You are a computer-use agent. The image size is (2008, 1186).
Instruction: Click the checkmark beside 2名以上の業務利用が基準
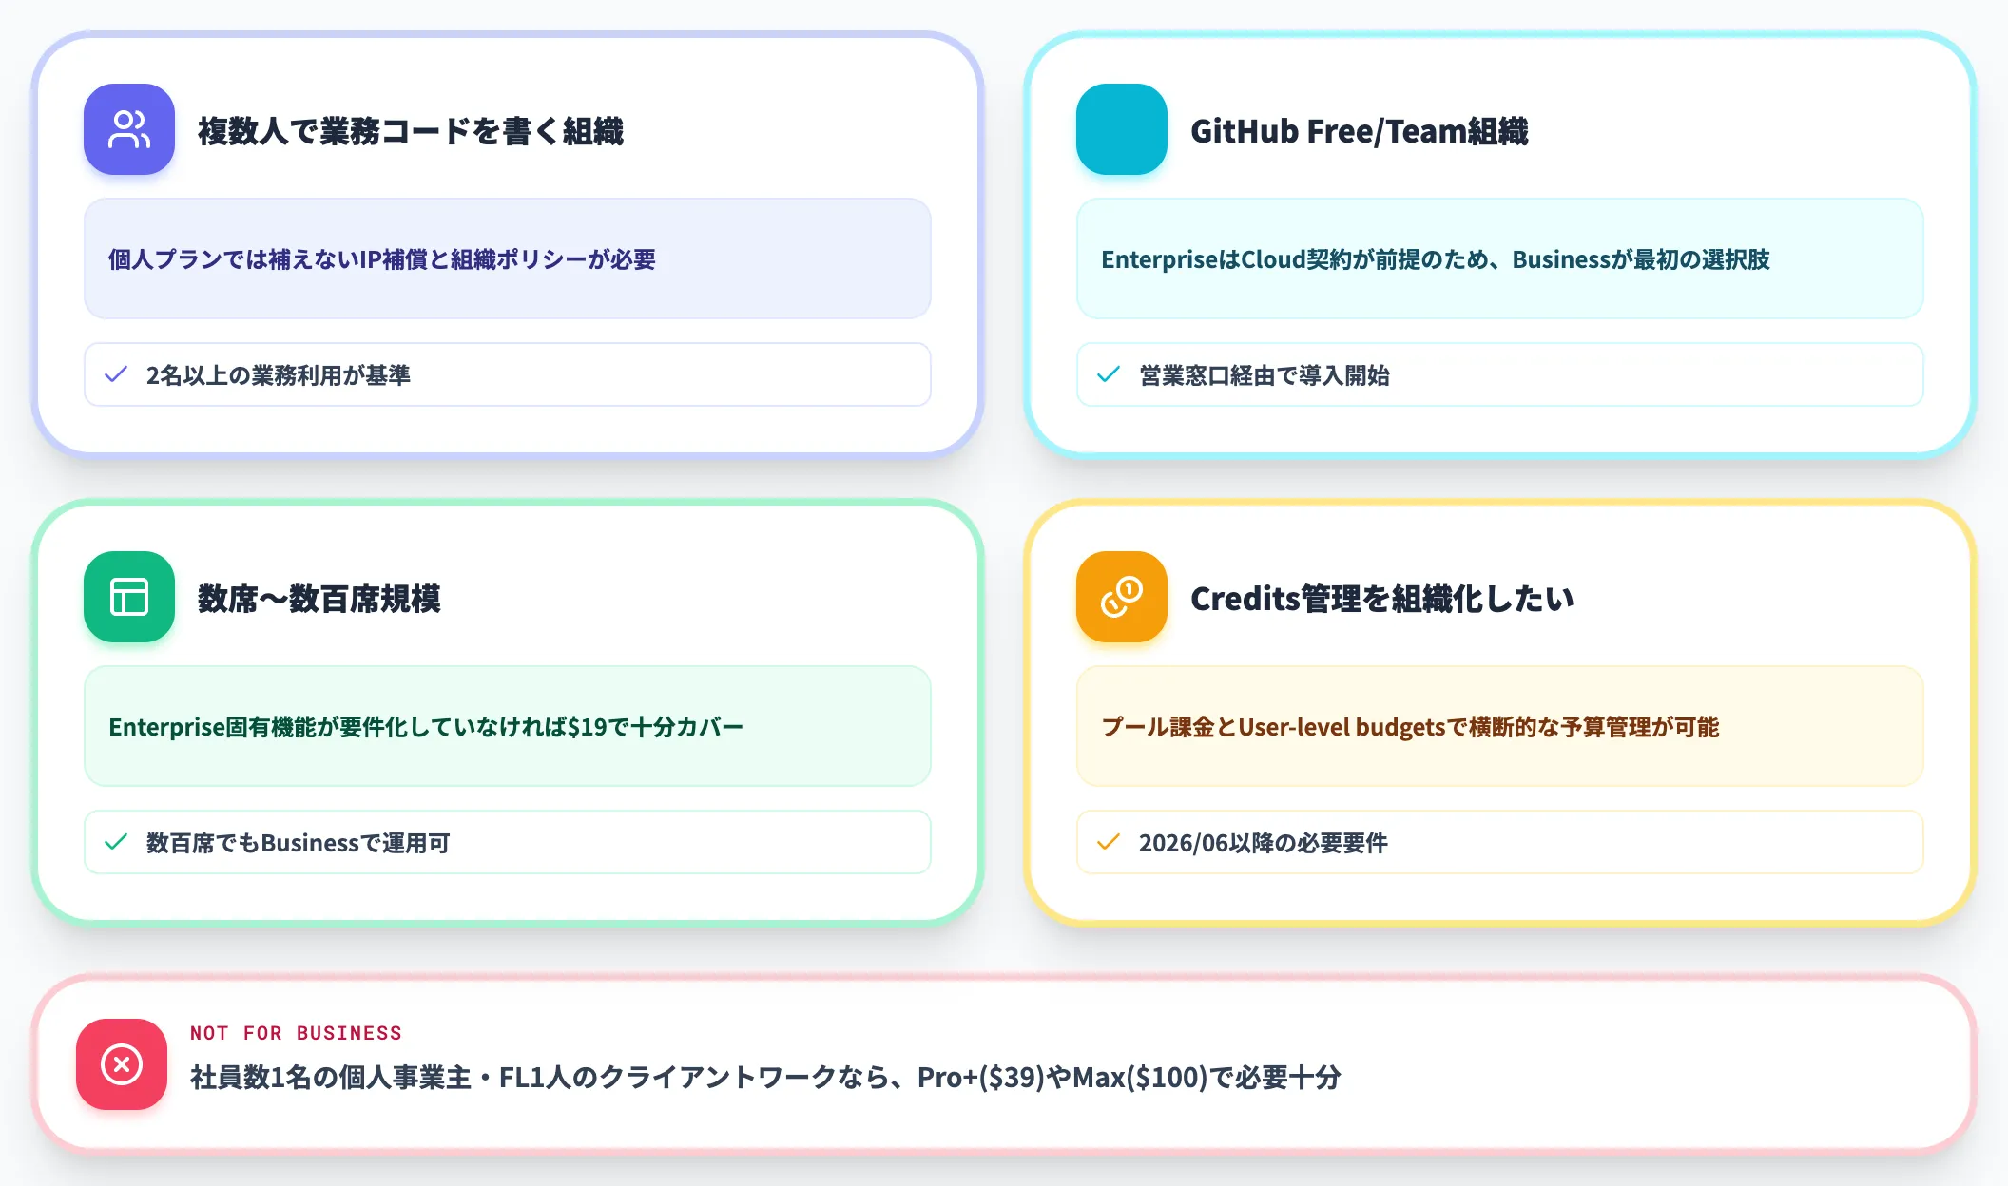pyautogui.click(x=116, y=374)
